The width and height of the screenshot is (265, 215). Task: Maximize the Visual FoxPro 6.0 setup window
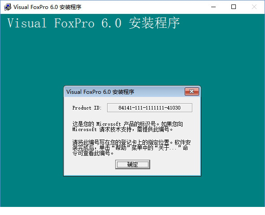tap(234, 7)
